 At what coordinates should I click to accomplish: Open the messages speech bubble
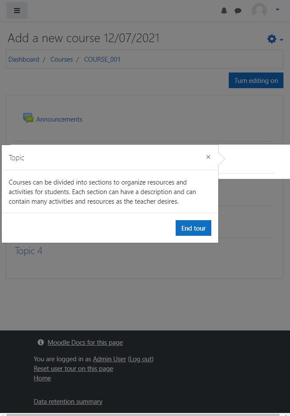coord(238,11)
